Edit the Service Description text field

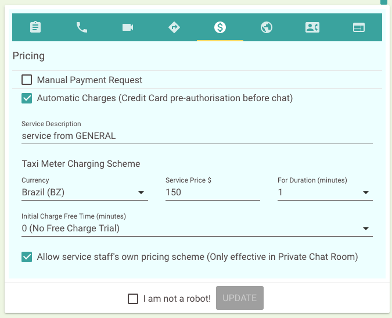pos(197,136)
